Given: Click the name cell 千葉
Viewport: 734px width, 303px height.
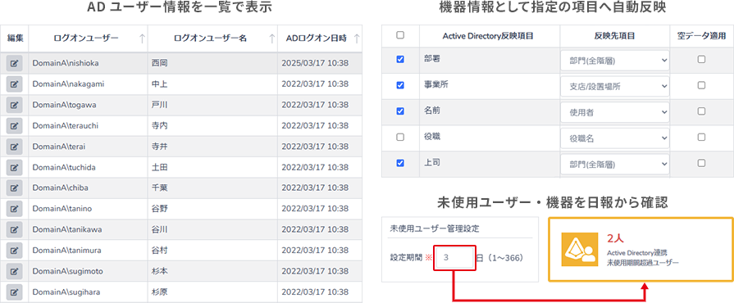Looking at the screenshot, I should point(213,188).
